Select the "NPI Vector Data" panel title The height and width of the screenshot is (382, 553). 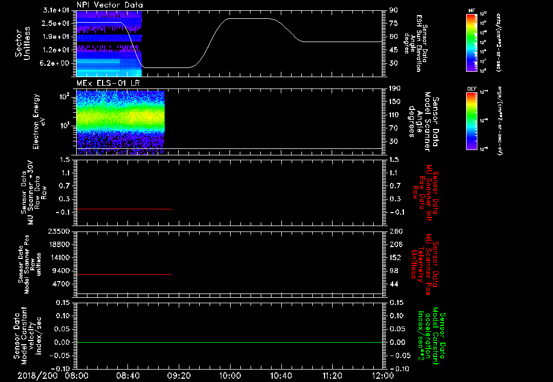[110, 5]
